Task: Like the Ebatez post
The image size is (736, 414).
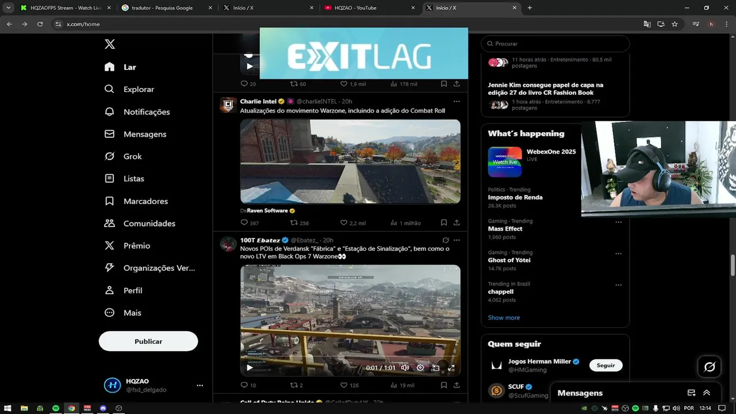Action: pyautogui.click(x=350, y=385)
